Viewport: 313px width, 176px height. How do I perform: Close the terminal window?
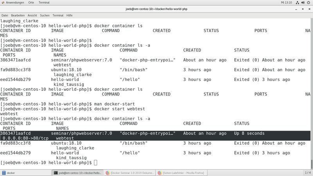click(x=309, y=9)
